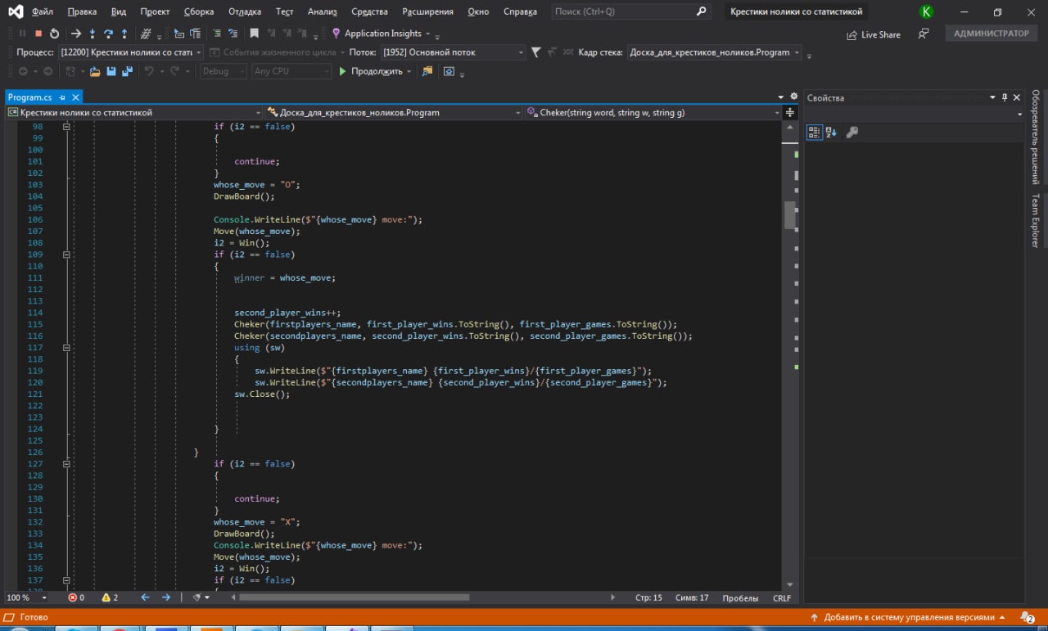Click the filter threads funnel icon
The width and height of the screenshot is (1048, 631).
pyautogui.click(x=535, y=52)
